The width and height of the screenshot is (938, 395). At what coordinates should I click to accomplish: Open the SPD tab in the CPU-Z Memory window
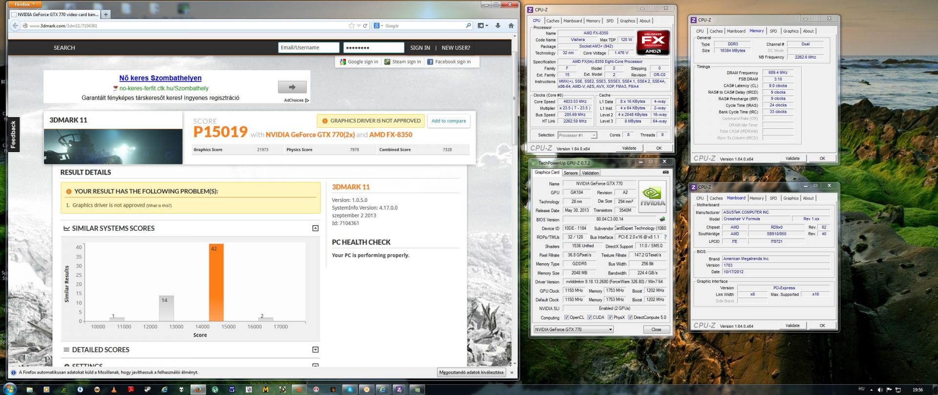coord(773,31)
